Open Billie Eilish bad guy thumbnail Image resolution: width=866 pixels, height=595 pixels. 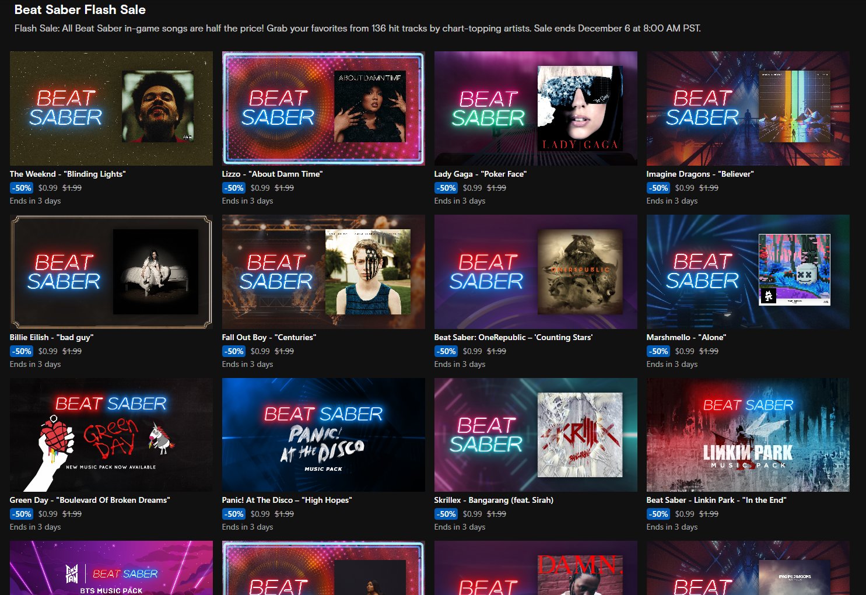click(111, 272)
